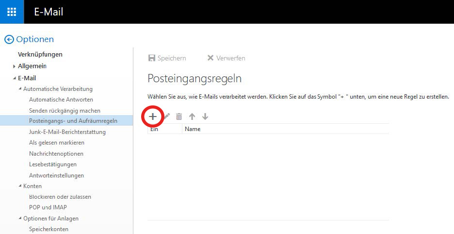
Task: Open the app launcher grid
Action: pyautogui.click(x=12, y=12)
